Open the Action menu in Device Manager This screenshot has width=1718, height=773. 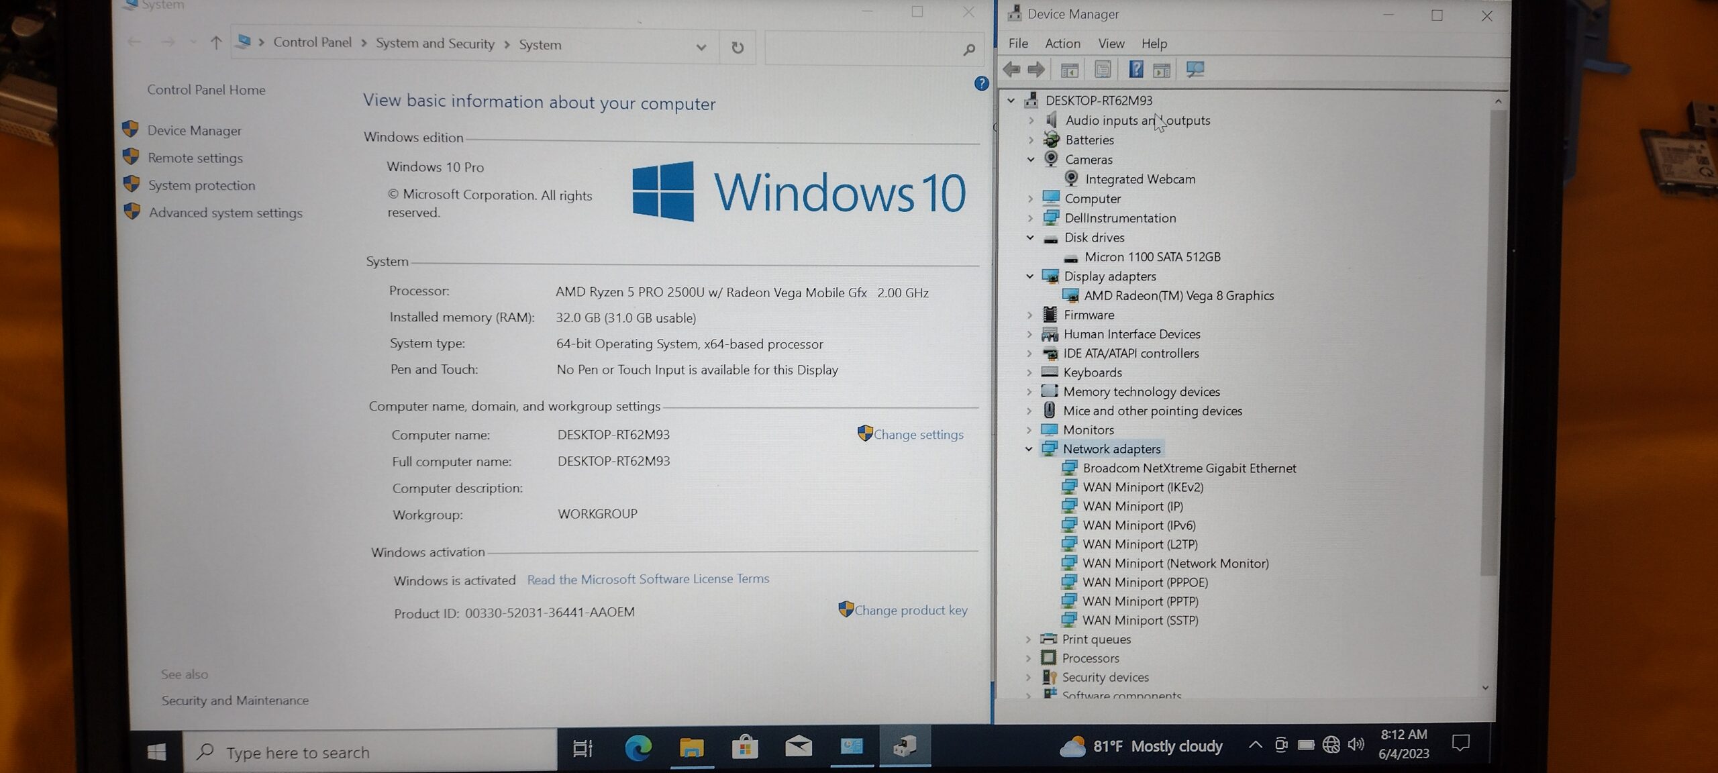(1062, 44)
